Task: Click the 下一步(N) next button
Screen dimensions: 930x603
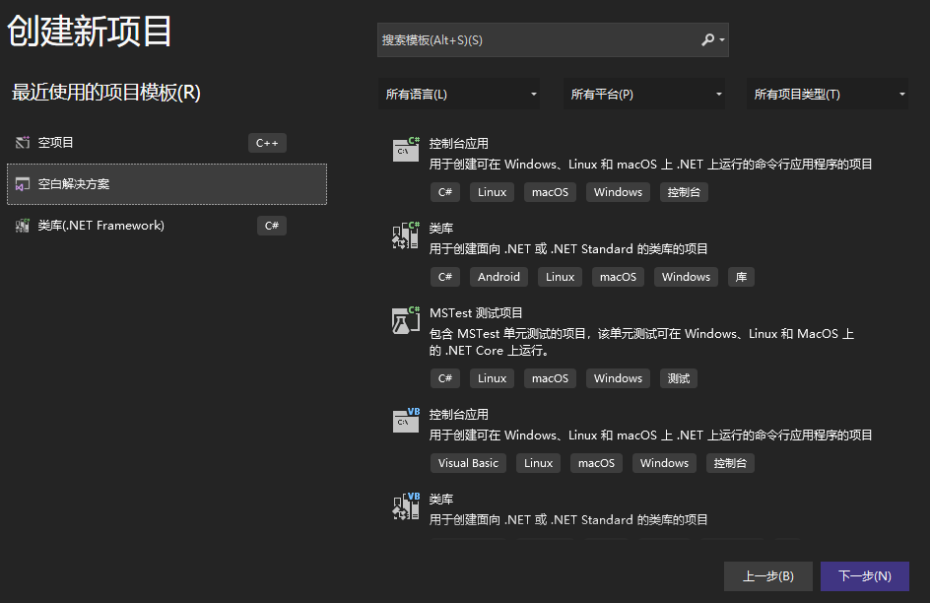Action: pyautogui.click(x=865, y=576)
